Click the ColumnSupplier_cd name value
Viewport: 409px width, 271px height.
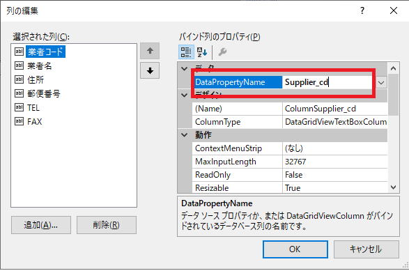pos(321,109)
